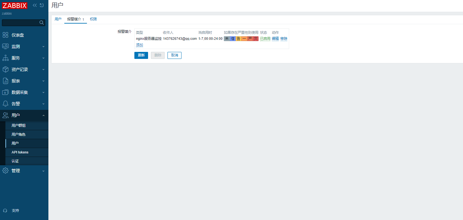The image size is (463, 220).
Task: Click the 添加 link to add media
Action: coord(139,45)
